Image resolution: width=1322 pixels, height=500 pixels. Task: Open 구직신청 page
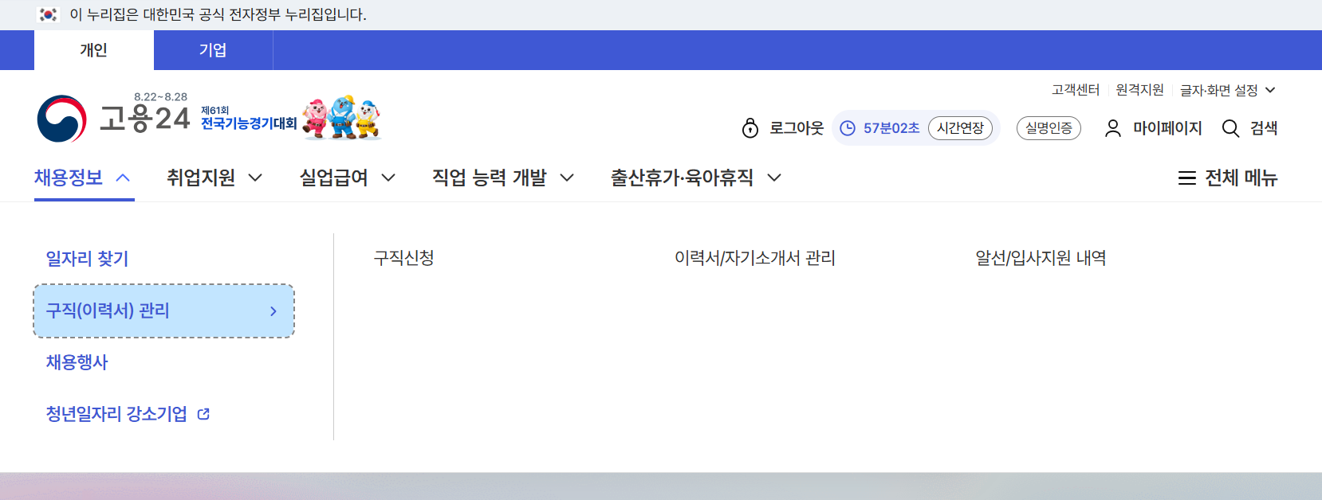tap(404, 258)
